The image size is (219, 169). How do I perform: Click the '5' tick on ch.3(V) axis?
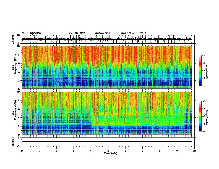coord(19,137)
